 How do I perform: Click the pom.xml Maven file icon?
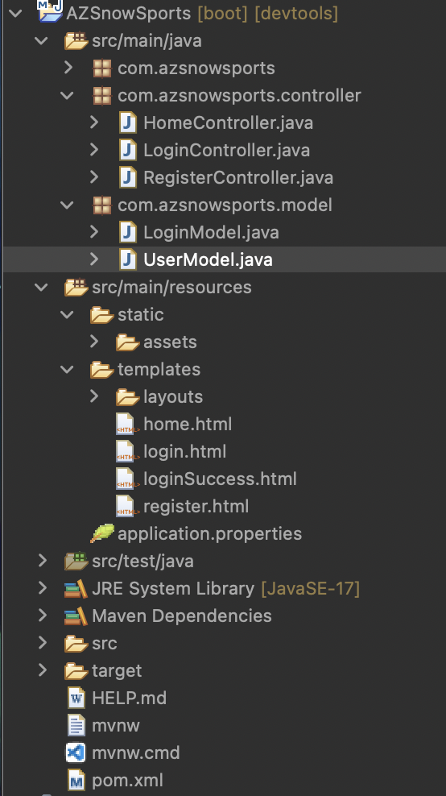pyautogui.click(x=76, y=781)
